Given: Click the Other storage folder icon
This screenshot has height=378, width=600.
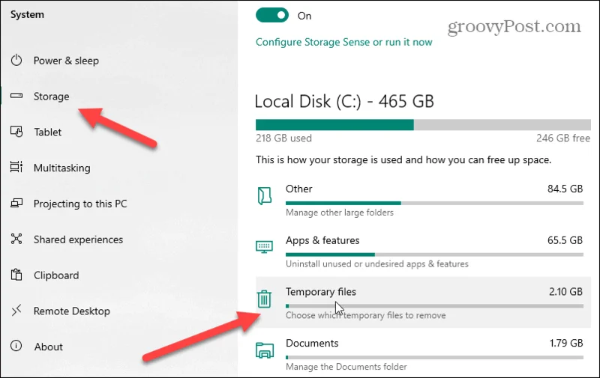Looking at the screenshot, I should [x=265, y=196].
